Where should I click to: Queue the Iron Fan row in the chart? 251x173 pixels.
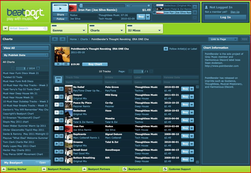click(x=61, y=128)
